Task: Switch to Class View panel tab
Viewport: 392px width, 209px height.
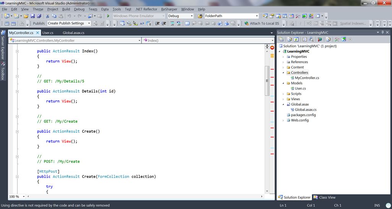Action: [x=324, y=197]
